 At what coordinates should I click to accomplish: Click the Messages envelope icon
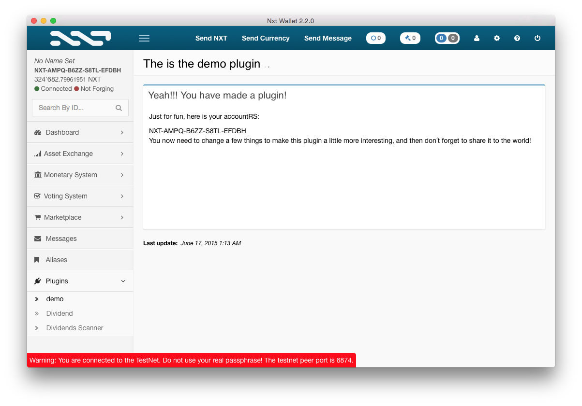coord(38,238)
